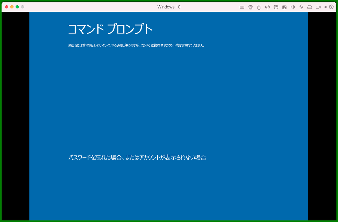Click the Windows 10 window title
The image size is (338, 222).
169,7
